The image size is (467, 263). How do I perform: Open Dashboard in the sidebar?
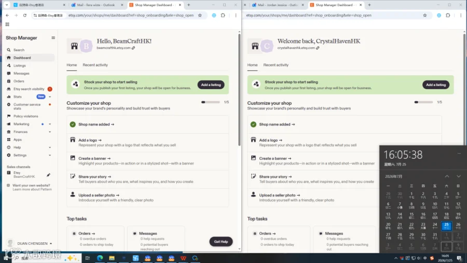click(x=30, y=58)
